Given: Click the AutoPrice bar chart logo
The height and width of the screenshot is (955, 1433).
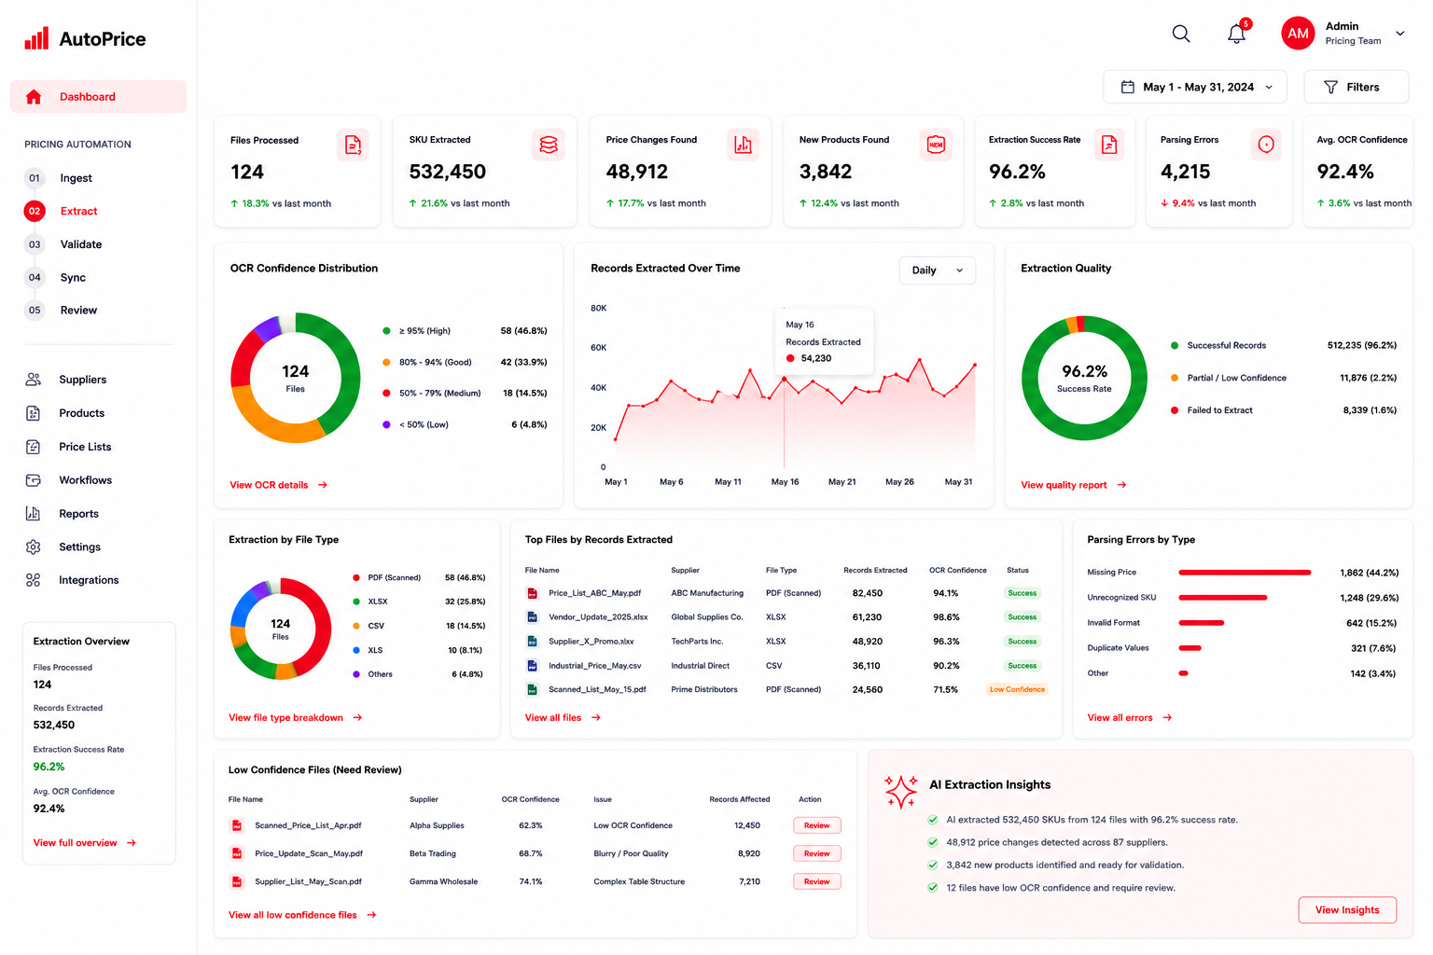Looking at the screenshot, I should tap(36, 38).
